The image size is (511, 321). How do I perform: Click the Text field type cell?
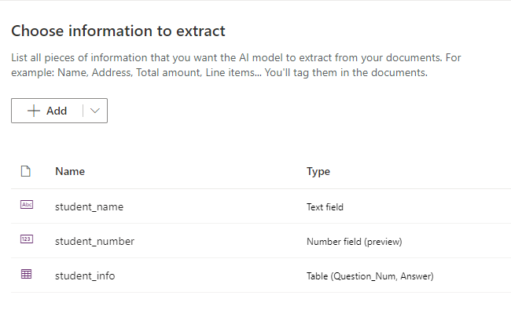(325, 207)
